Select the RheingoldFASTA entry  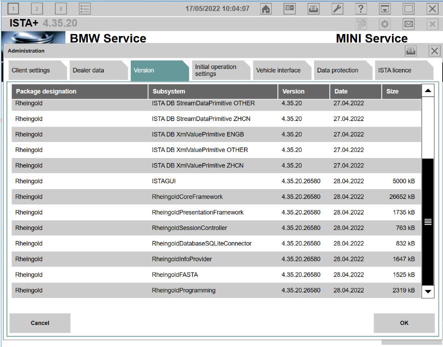[x=216, y=274]
